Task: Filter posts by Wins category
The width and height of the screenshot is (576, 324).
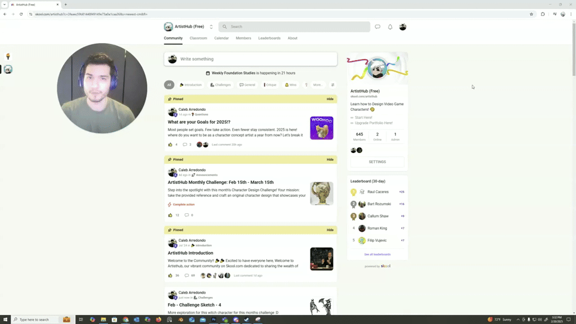Action: point(291,85)
